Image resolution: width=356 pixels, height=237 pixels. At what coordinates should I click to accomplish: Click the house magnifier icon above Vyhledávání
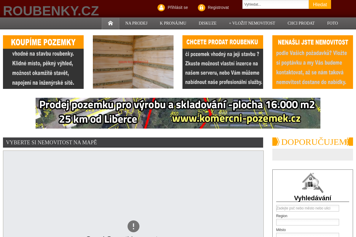312,183
